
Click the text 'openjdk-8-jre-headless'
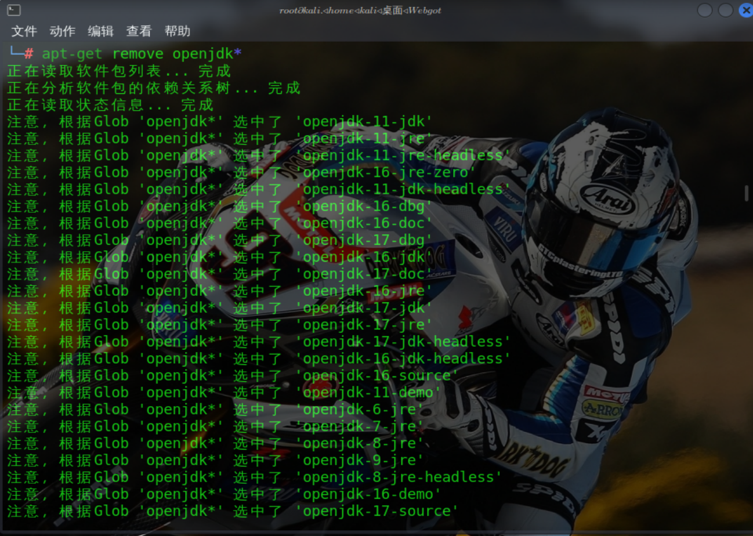399,477
